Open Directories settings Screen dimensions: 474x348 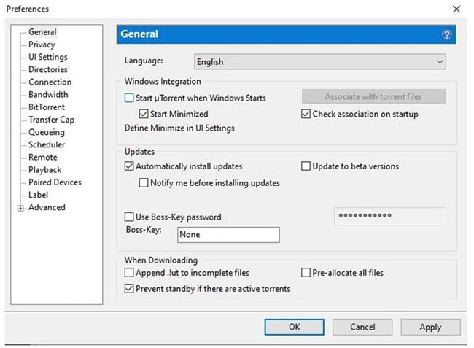tap(47, 69)
